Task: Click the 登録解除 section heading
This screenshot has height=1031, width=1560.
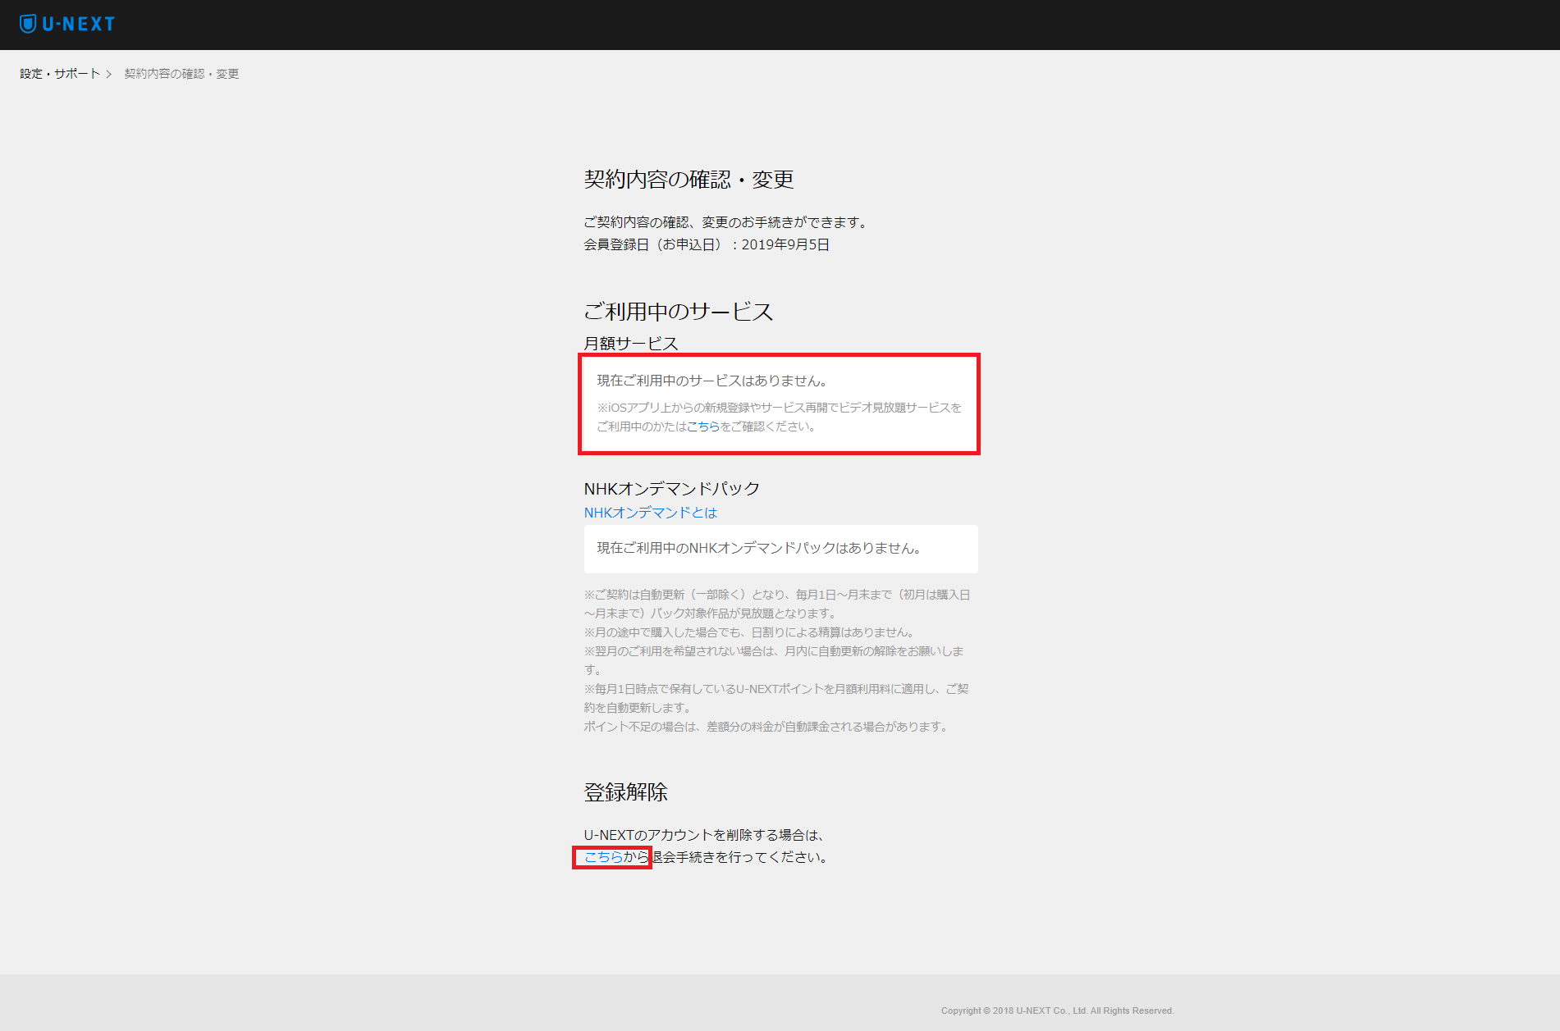Action: 626,791
